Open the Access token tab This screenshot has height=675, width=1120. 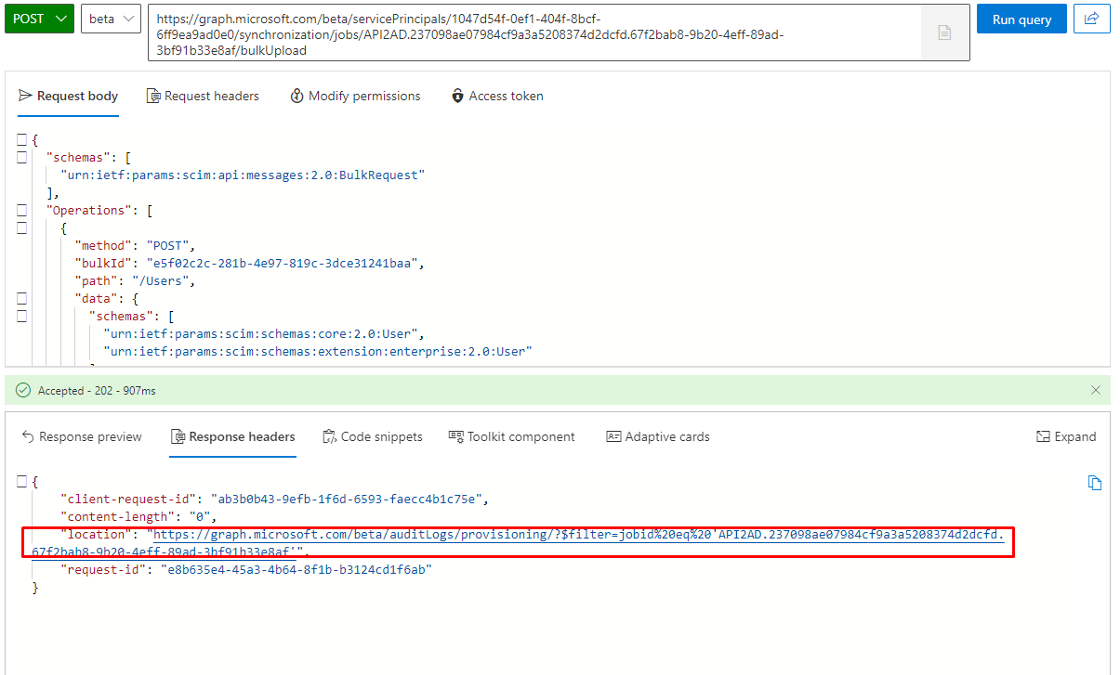coord(497,96)
